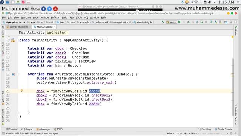The width and height of the screenshot is (241, 136).
Task: Open the Project tool window
Action: (x=3, y=31)
